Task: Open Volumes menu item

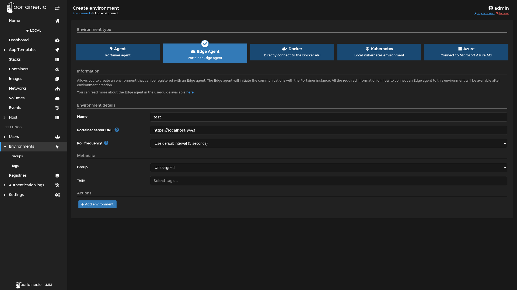Action: pos(34,98)
